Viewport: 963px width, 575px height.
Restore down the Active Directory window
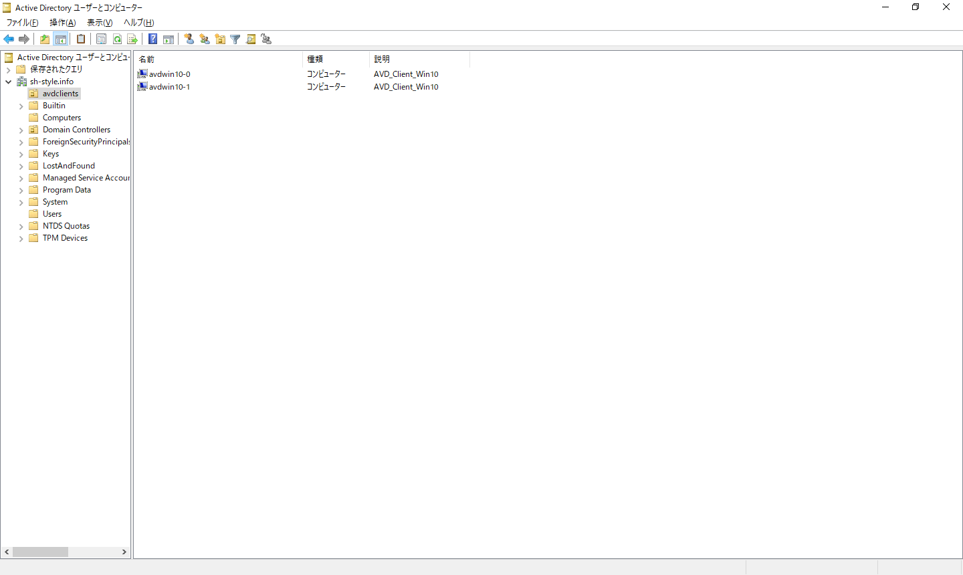(916, 7)
